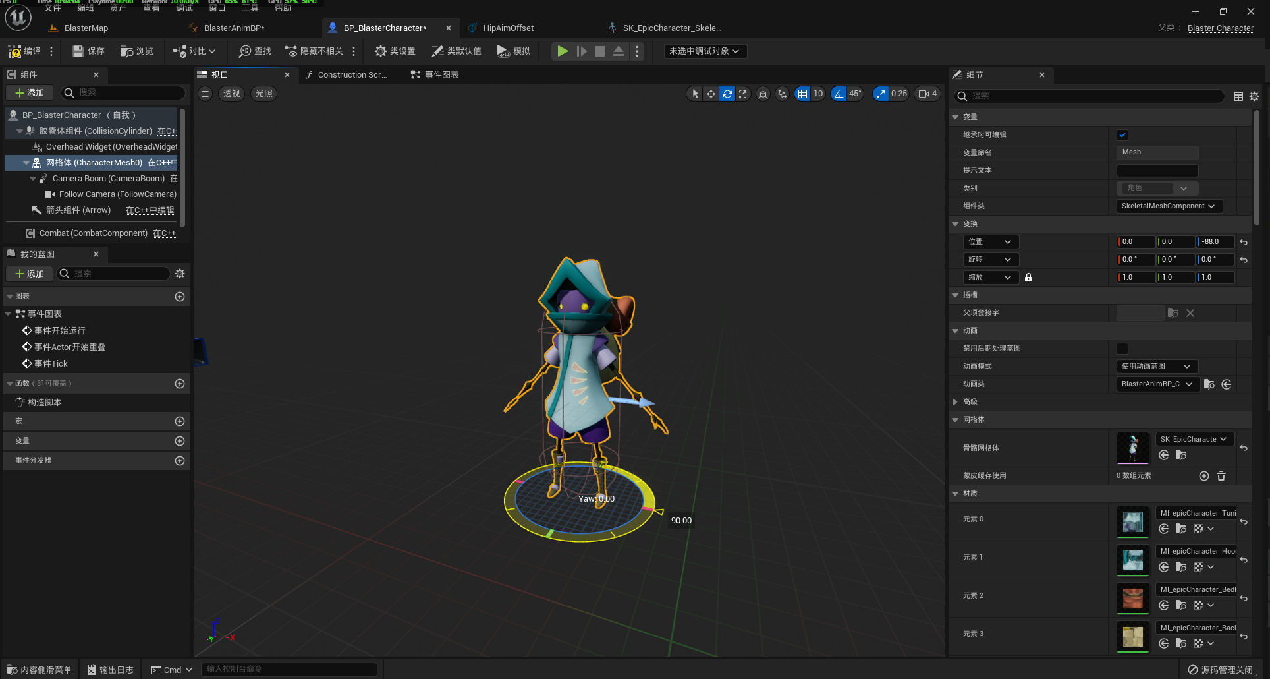1270x679 pixels.
Task: Open the 对比 diff dropdown
Action: (x=194, y=51)
